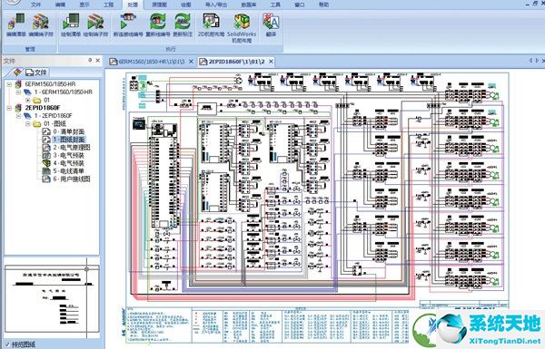Collapse the 6ERM1560/1850-HR project node
Image resolution: width=545 pixels, height=349 pixels.
(x=9, y=84)
